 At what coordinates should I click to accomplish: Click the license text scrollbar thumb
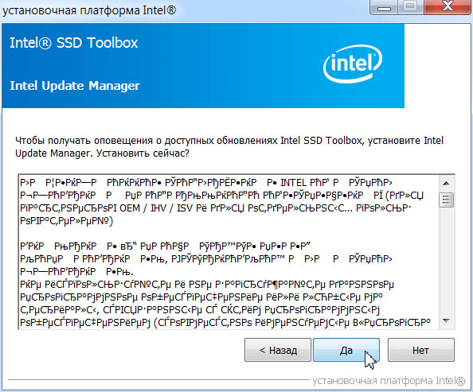click(x=446, y=200)
